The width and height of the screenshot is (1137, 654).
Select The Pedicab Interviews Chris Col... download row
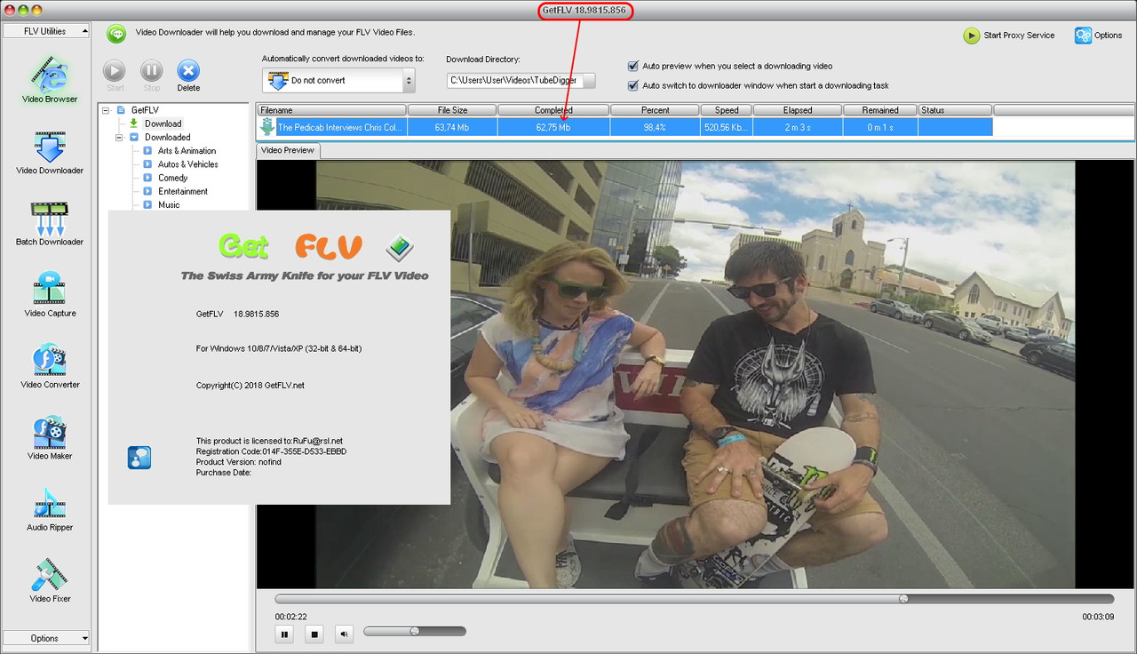624,127
